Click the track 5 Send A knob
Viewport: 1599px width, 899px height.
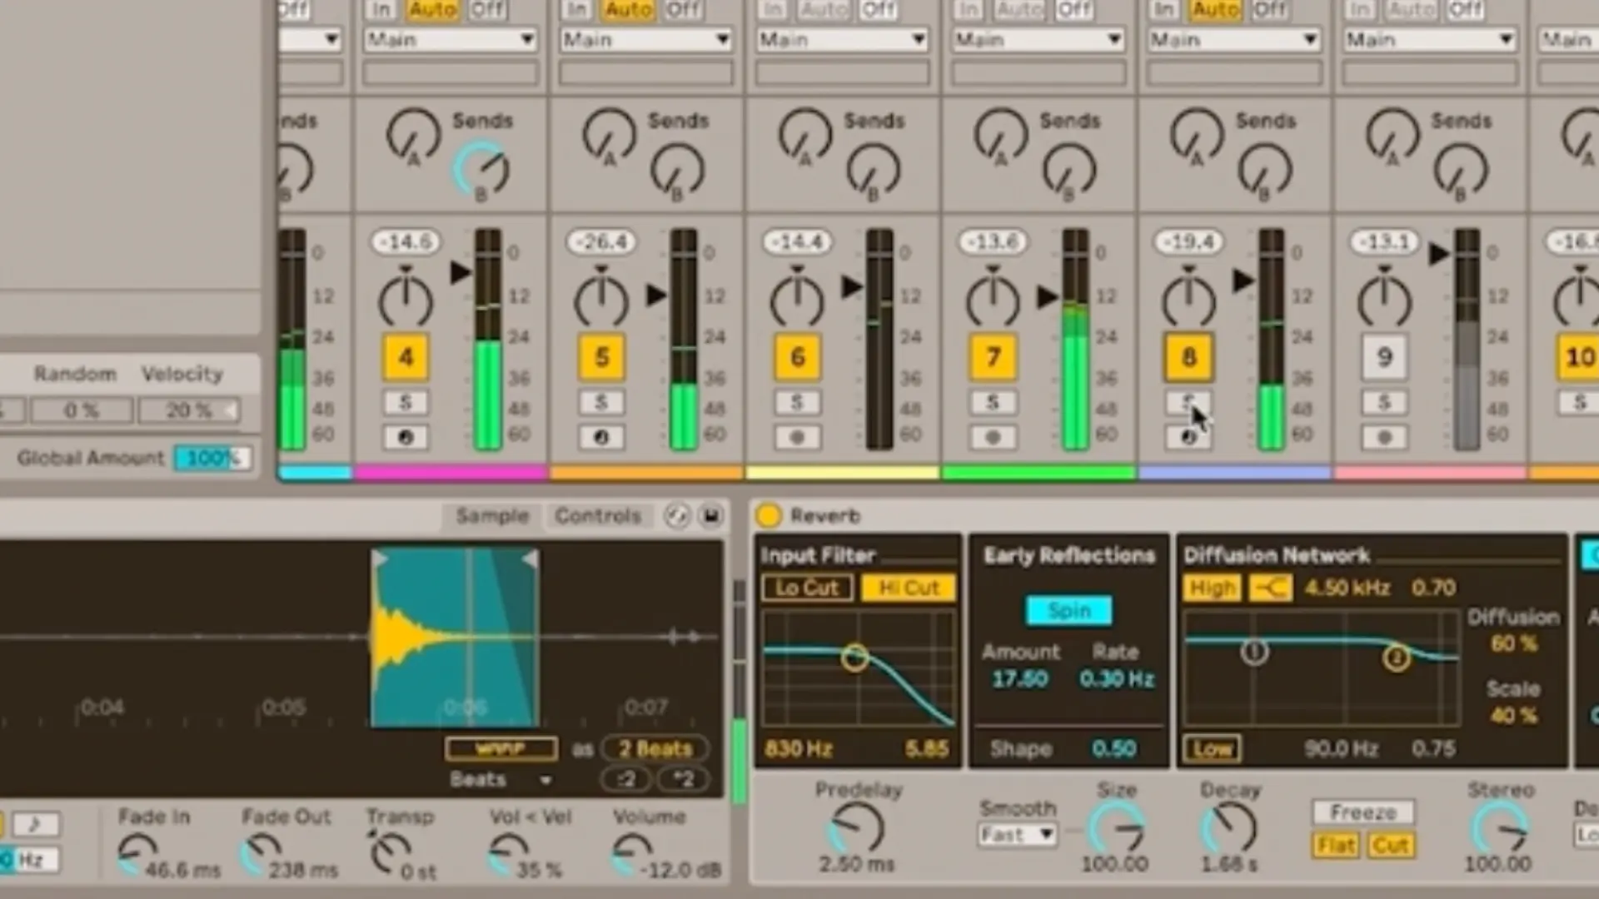(609, 135)
